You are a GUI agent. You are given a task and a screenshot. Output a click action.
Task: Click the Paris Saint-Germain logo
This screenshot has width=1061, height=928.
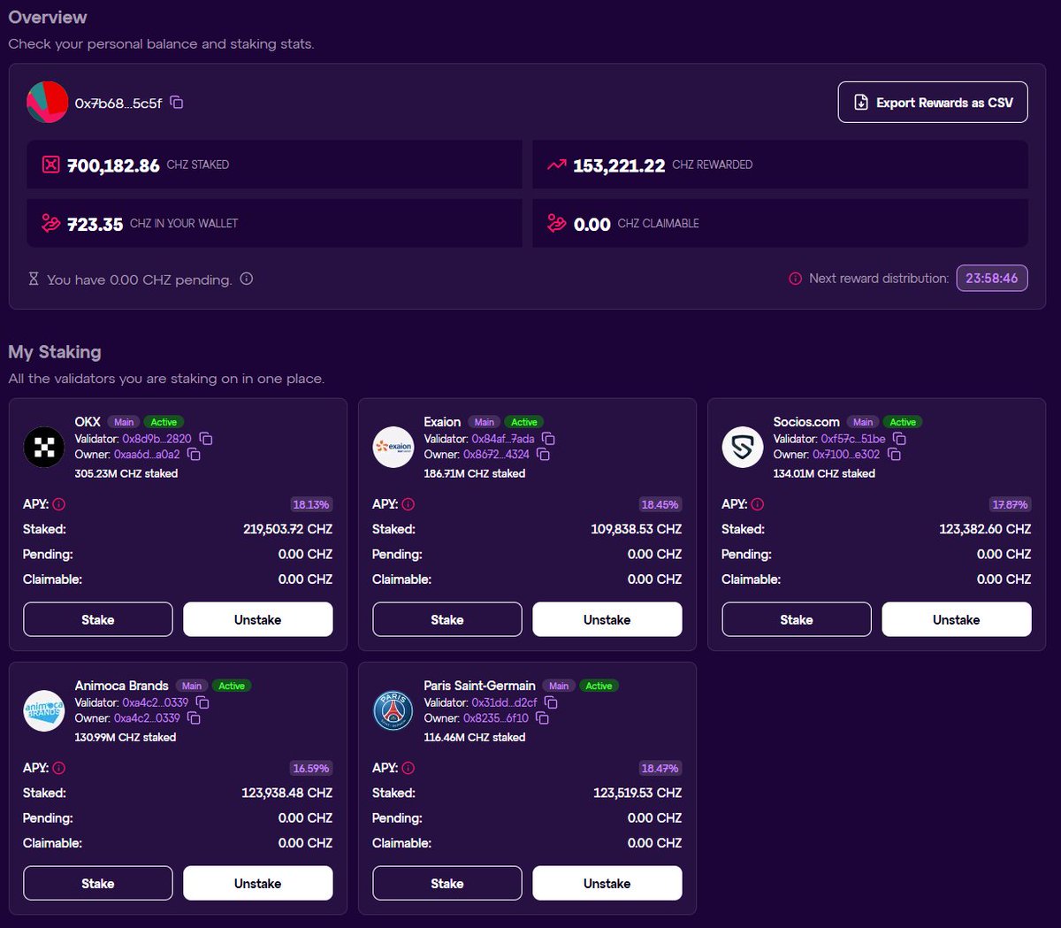point(393,710)
